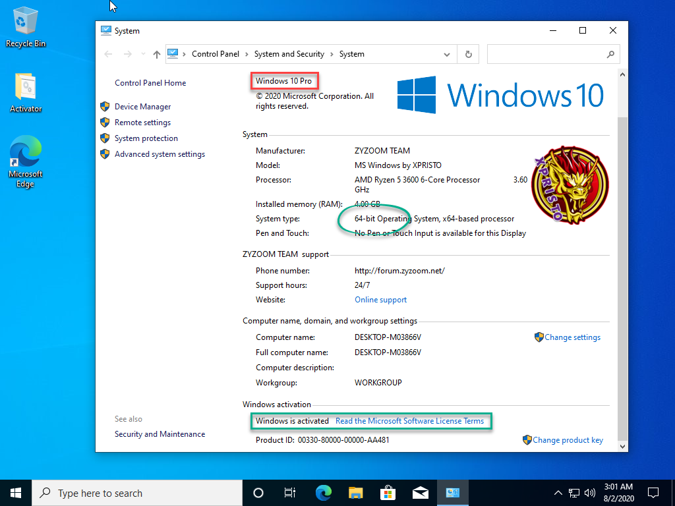Read the Microsoft Software License Terms link

point(409,421)
